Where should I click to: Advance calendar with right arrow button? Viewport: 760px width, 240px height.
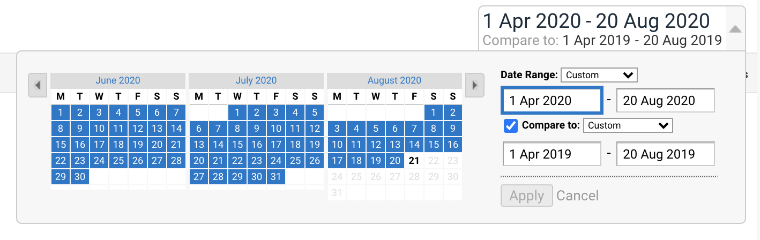[x=474, y=85]
